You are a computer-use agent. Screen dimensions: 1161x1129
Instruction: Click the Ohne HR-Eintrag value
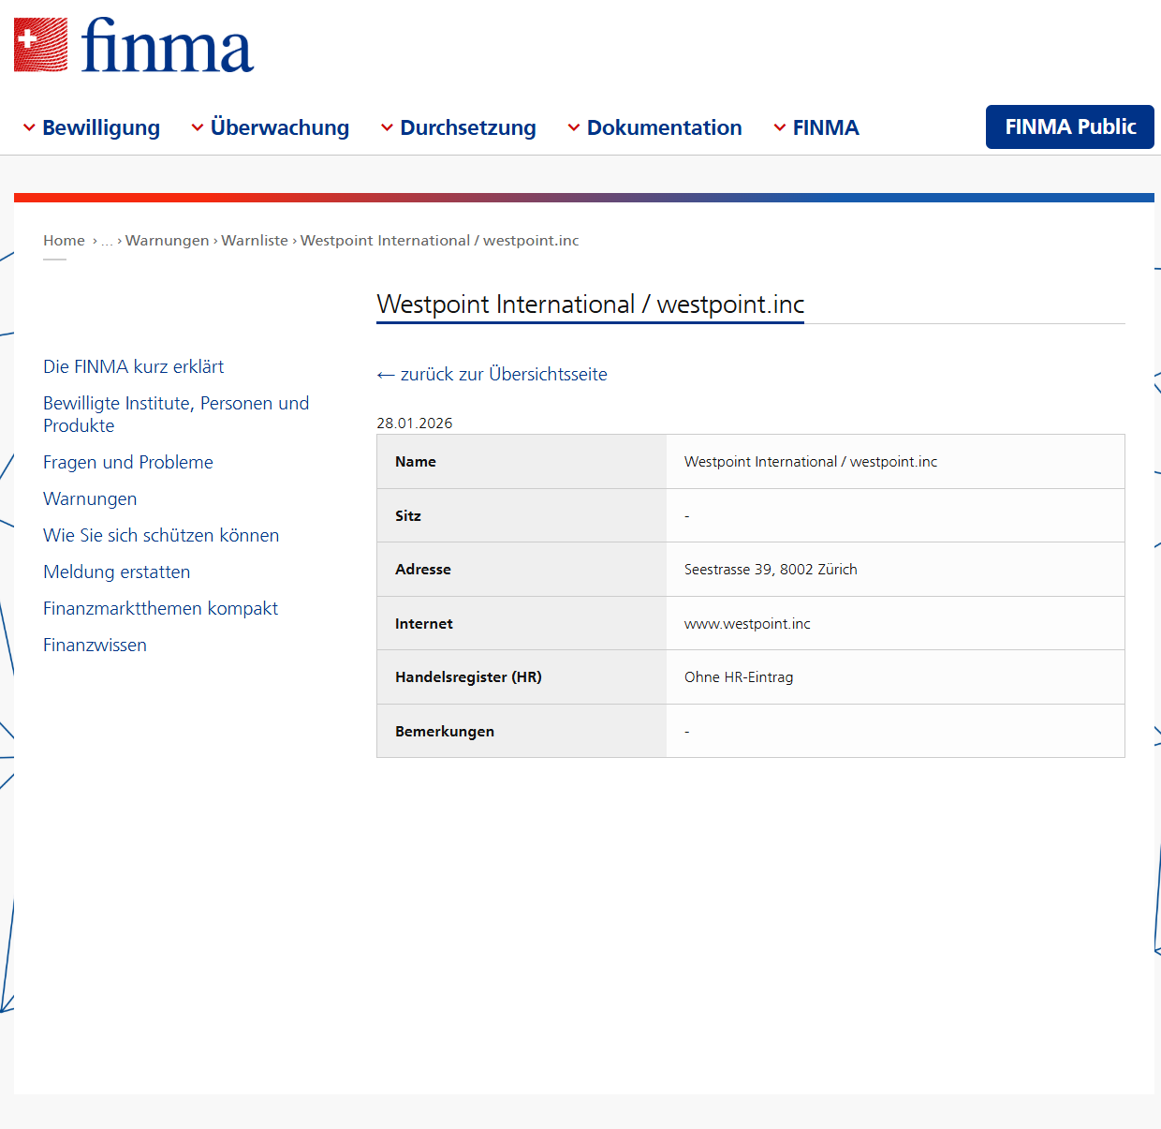click(x=739, y=677)
